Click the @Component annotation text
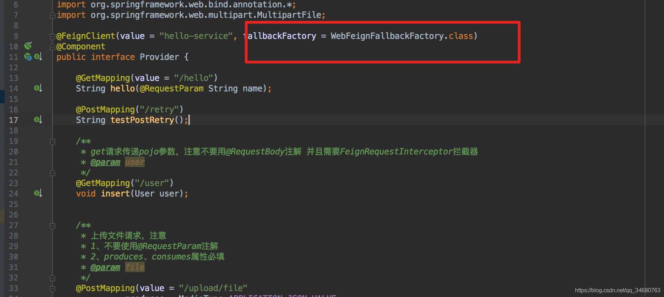This screenshot has width=664, height=297. (x=81, y=47)
